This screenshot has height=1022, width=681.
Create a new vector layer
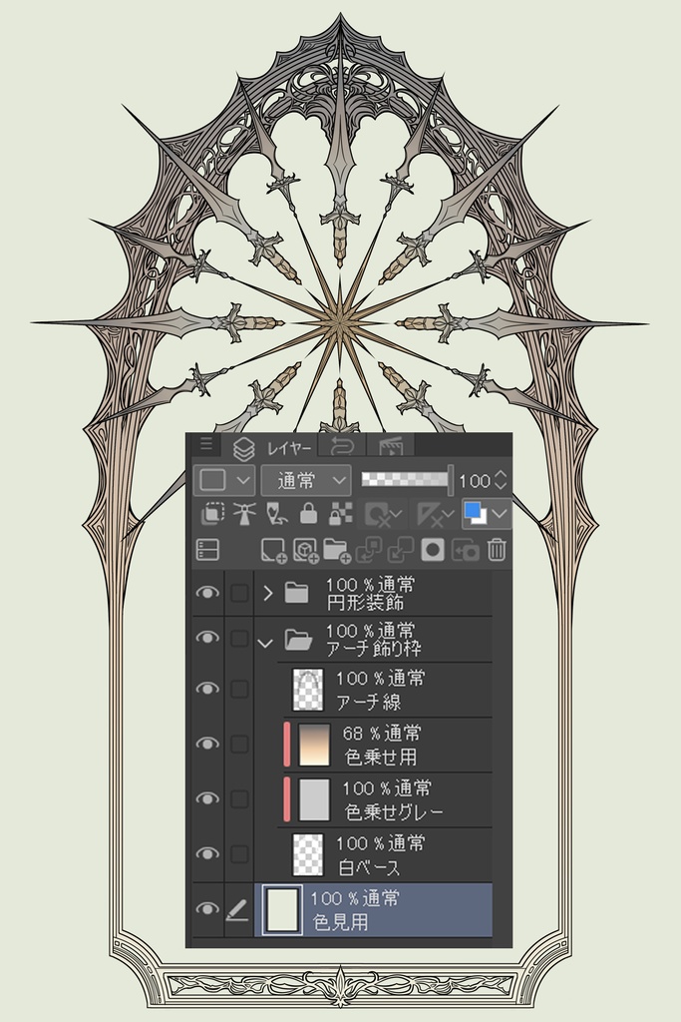click(305, 550)
